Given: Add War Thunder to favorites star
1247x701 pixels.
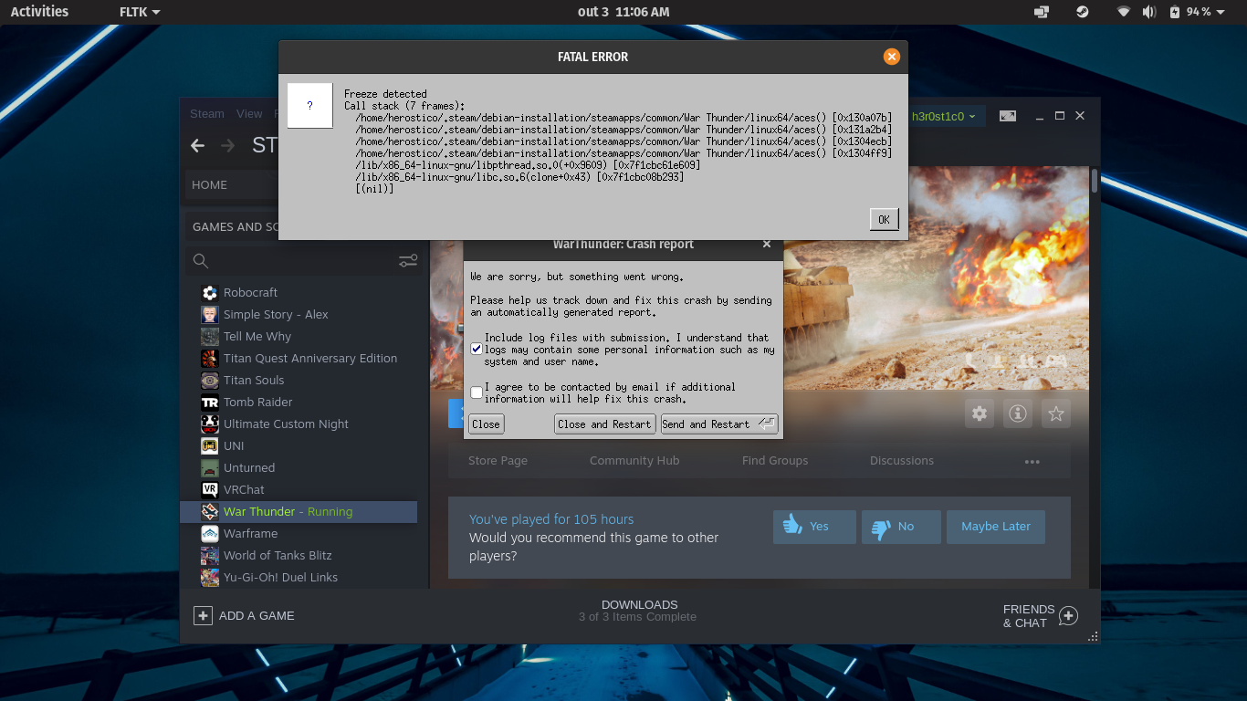Looking at the screenshot, I should [x=1056, y=413].
